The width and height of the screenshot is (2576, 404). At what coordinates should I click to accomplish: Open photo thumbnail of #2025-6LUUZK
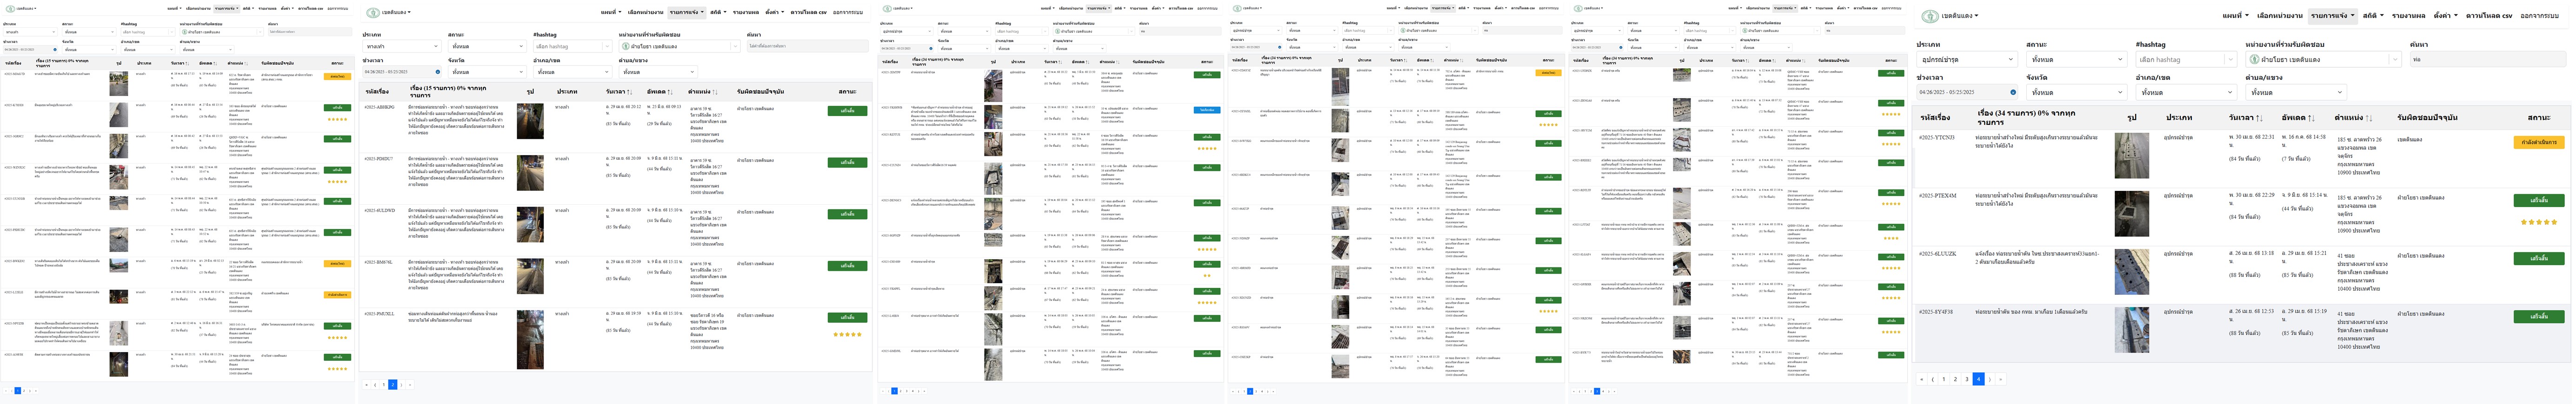[2132, 272]
